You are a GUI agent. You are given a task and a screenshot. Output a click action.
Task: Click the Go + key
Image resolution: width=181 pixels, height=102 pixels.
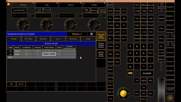[124, 39]
